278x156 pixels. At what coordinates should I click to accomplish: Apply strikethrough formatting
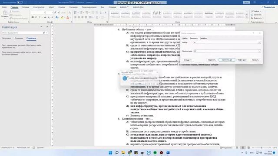45,17
